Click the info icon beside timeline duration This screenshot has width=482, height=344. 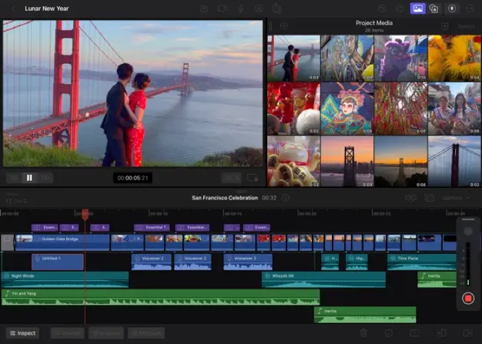285,198
